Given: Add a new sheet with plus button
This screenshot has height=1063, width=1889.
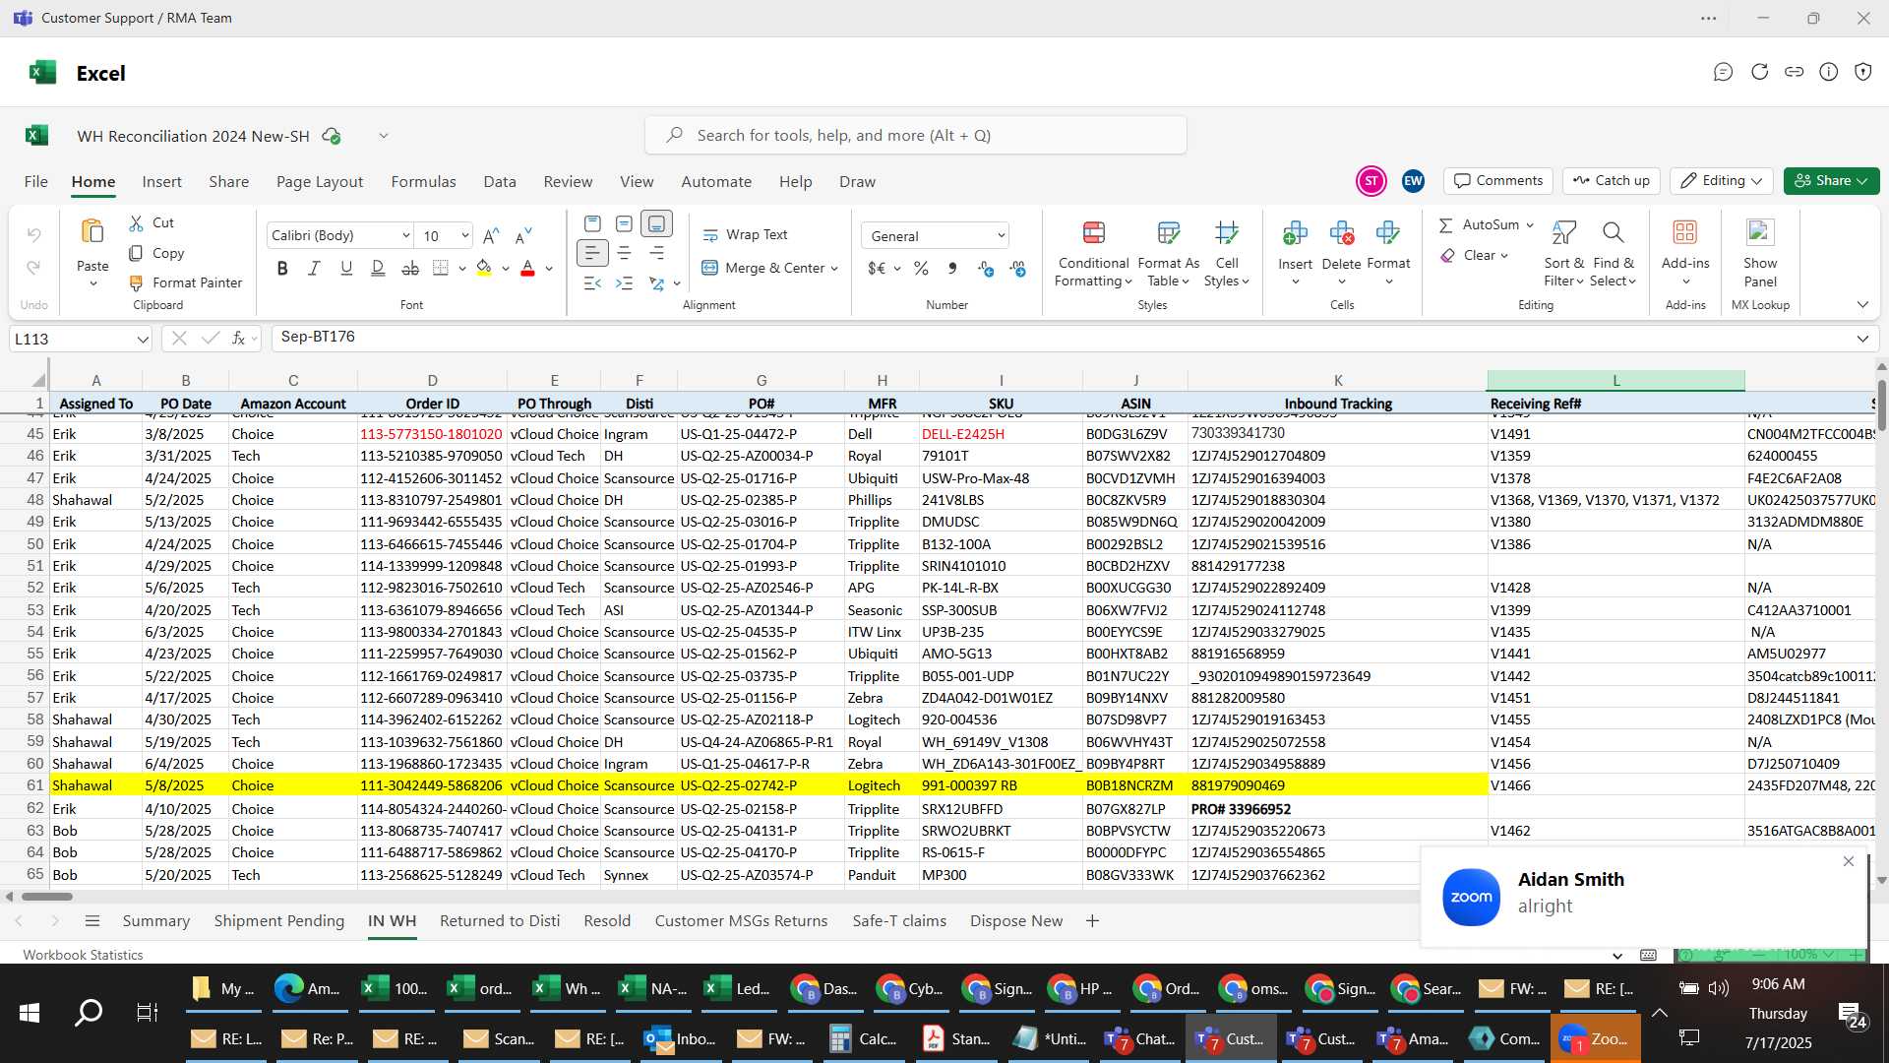Looking at the screenshot, I should tap(1092, 921).
